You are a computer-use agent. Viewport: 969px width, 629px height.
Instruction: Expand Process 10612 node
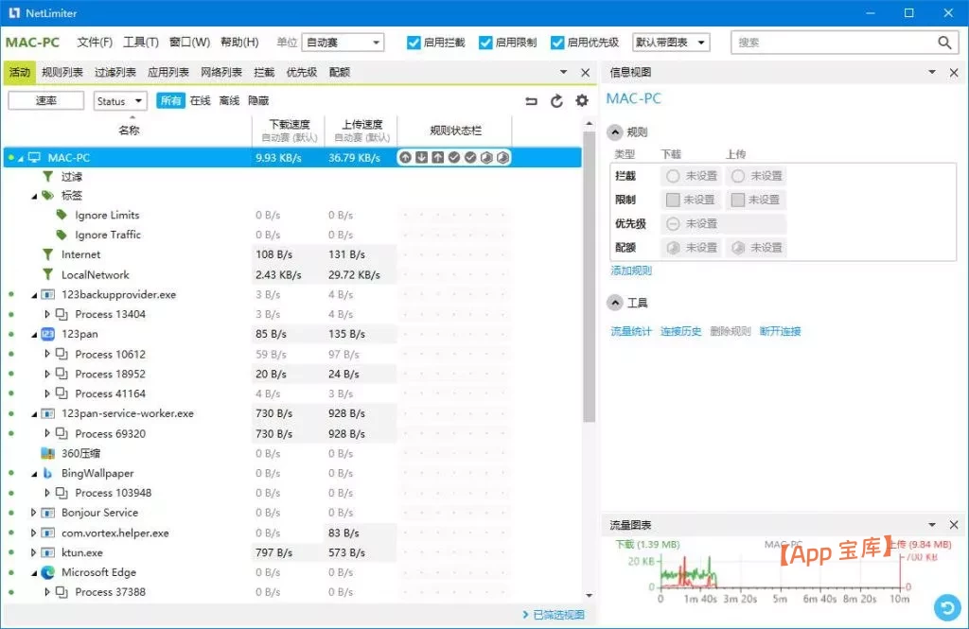tap(47, 354)
